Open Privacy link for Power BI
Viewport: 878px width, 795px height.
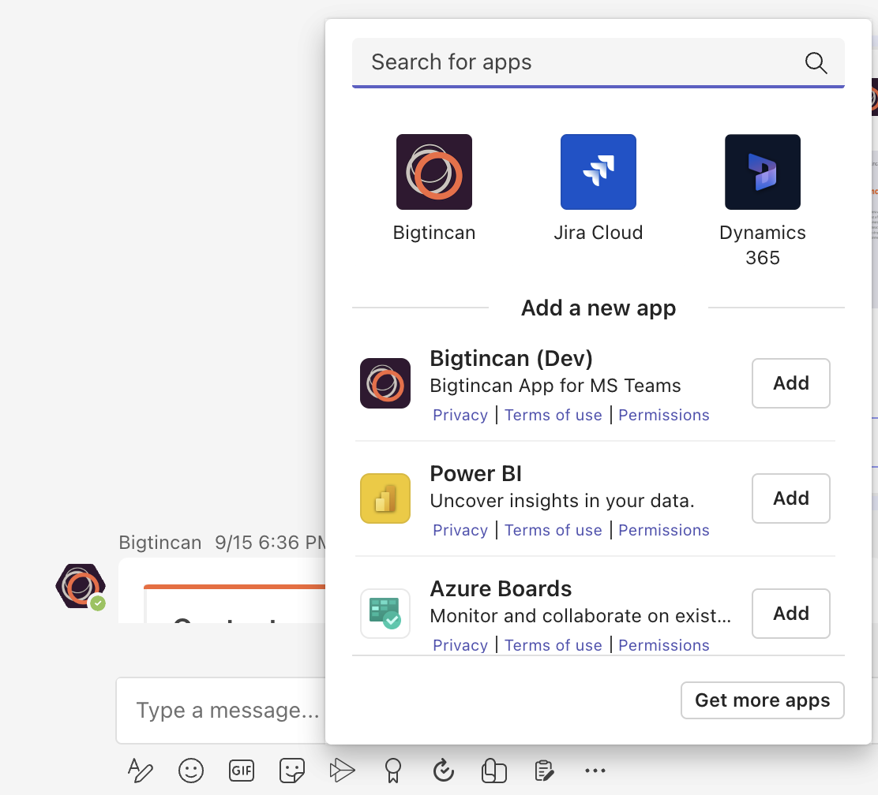460,530
